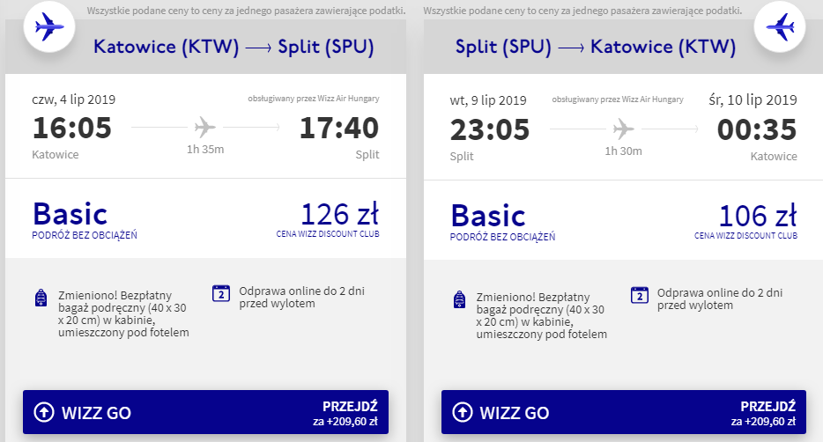823x442 pixels.
Task: Click the backpack baggage icon in outbound flight
Action: click(x=41, y=298)
